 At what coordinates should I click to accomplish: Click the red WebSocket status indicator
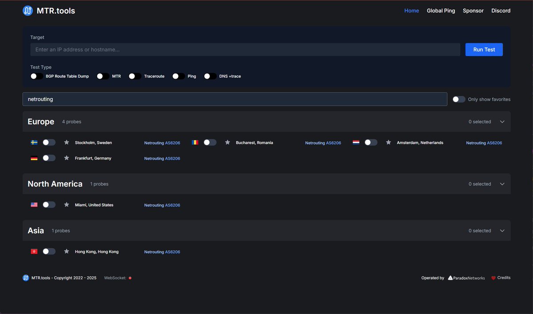130,278
